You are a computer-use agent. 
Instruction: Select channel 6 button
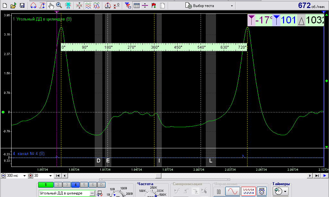click(x=93, y=185)
